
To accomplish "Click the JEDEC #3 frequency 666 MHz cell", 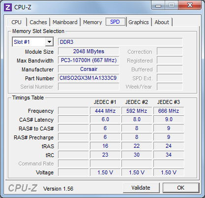I will coord(169,111).
